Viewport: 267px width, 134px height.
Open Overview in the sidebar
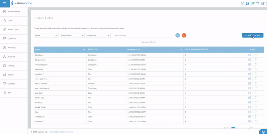point(14,39)
